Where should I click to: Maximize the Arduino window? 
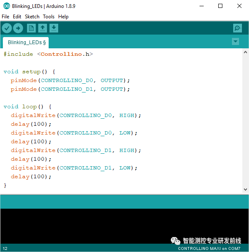pos(220,6)
